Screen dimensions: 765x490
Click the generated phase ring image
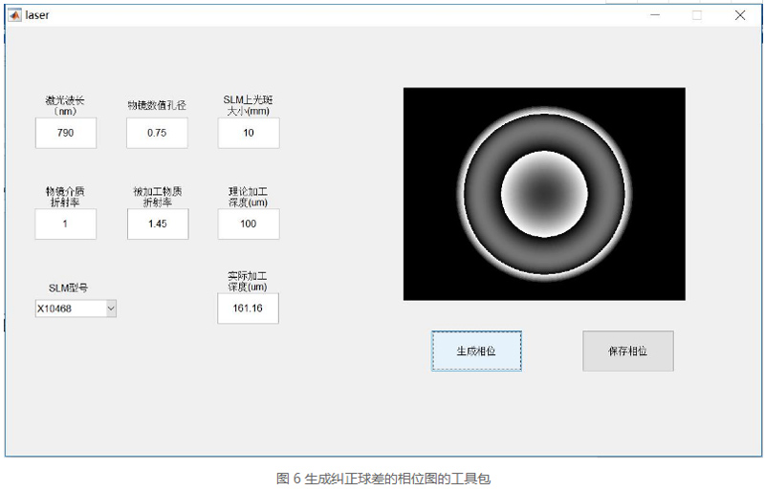544,194
